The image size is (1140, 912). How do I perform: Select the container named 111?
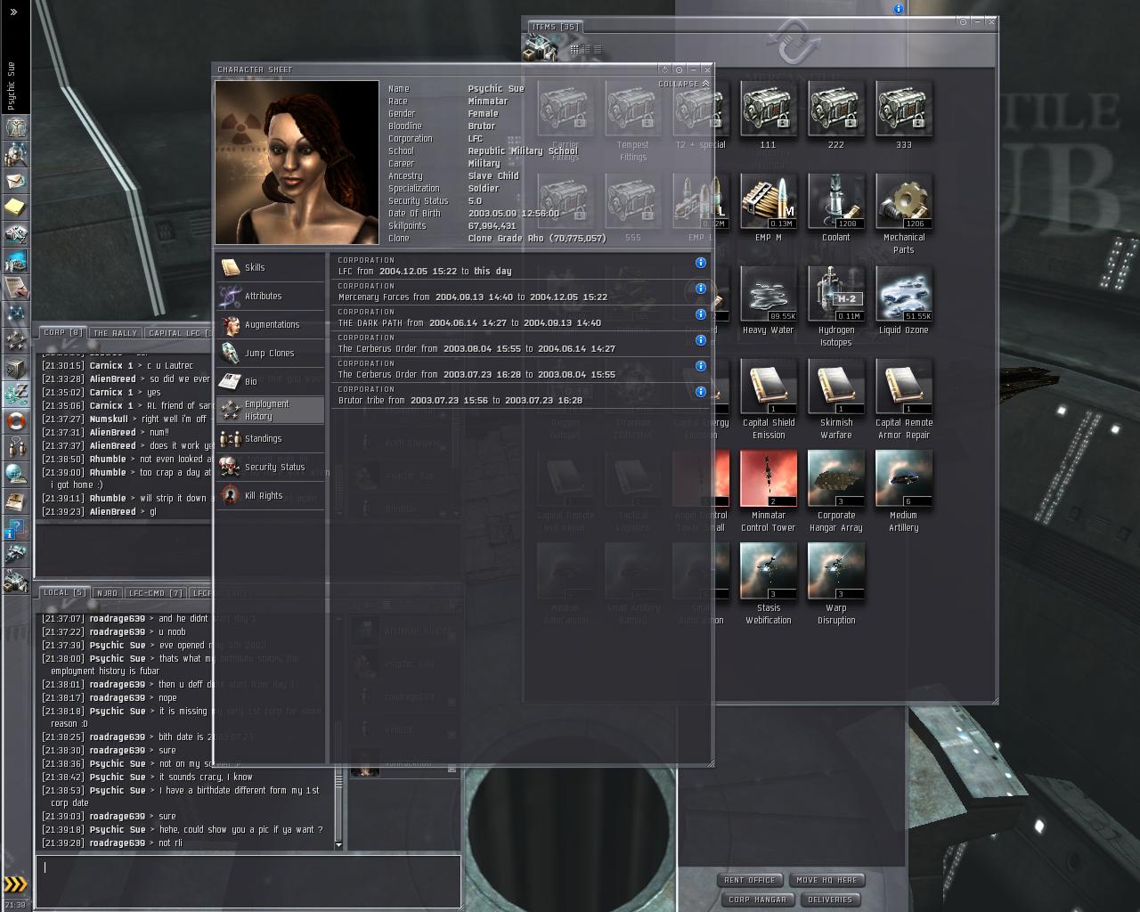[769, 115]
